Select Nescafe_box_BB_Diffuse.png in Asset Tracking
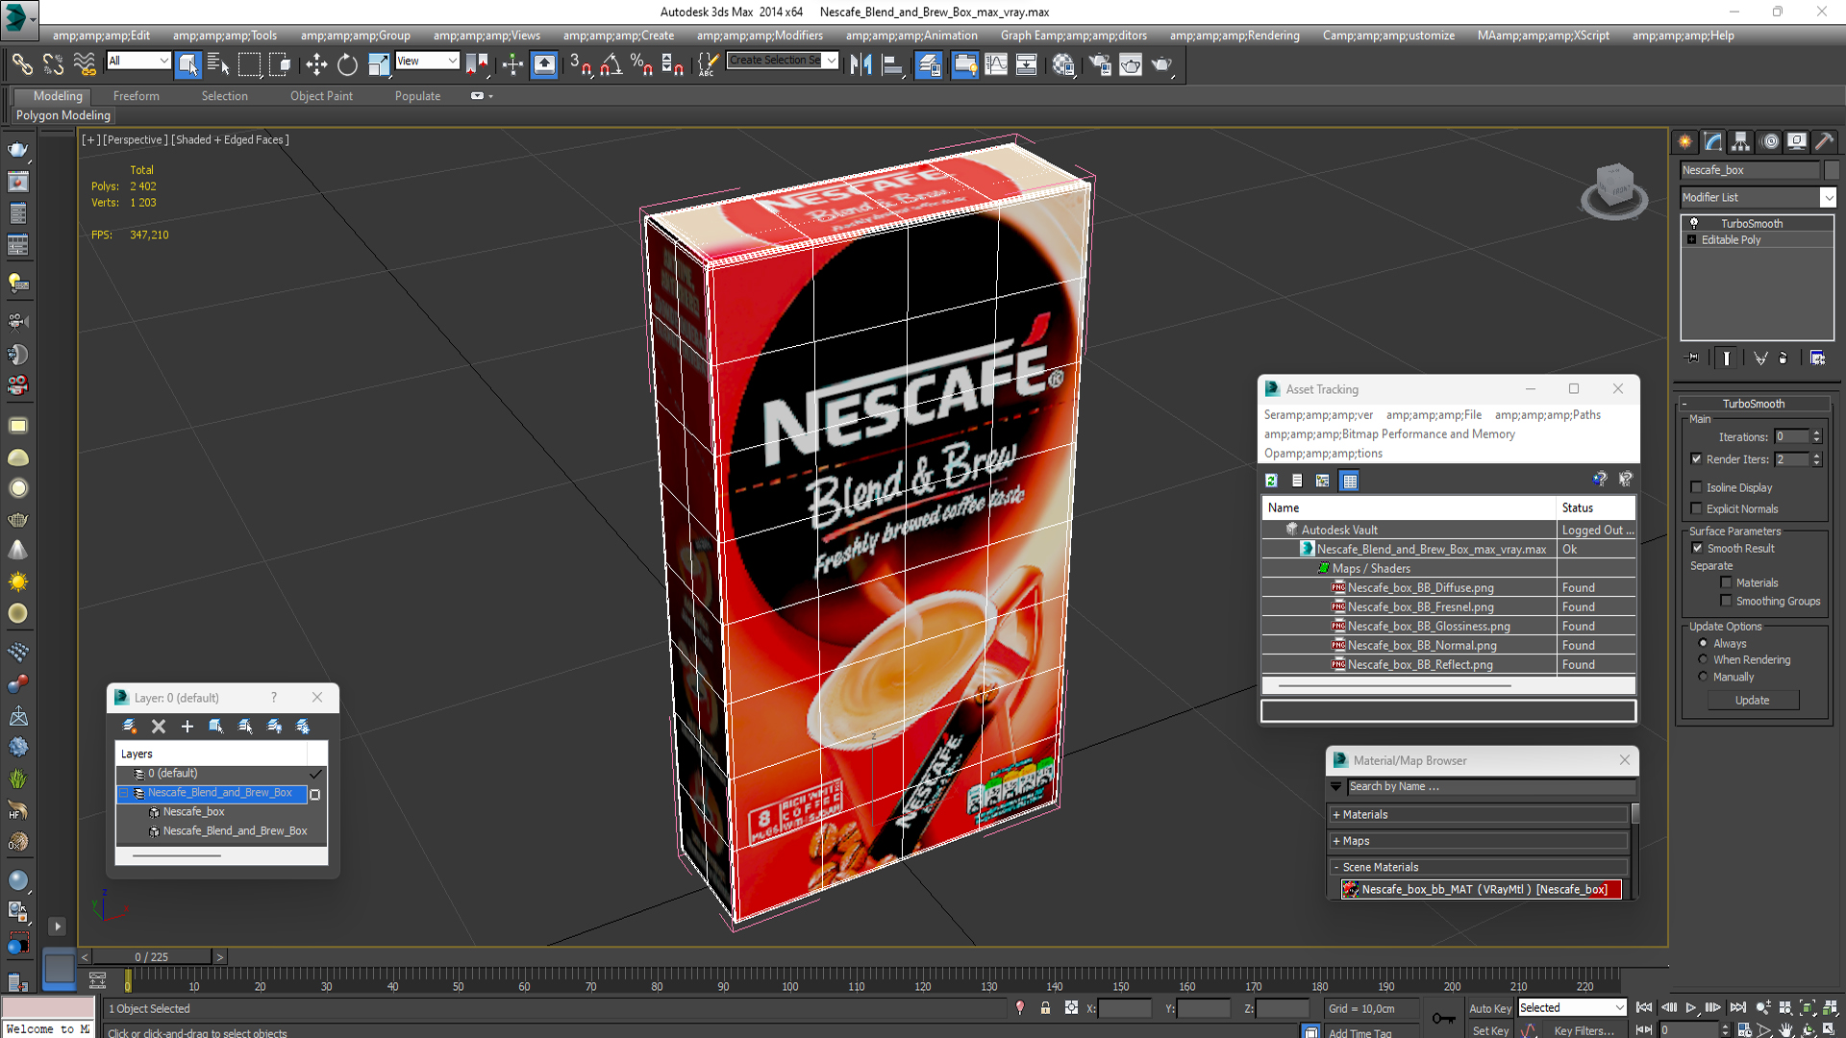The width and height of the screenshot is (1846, 1038). click(1420, 587)
